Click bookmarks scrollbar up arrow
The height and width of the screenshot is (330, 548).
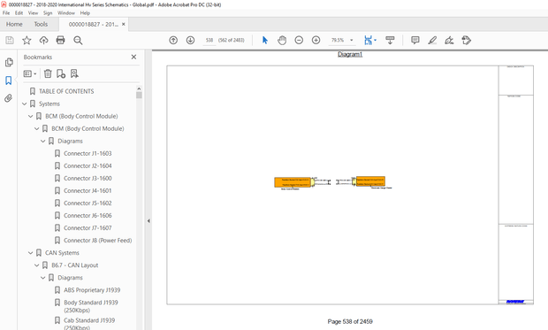coord(139,88)
